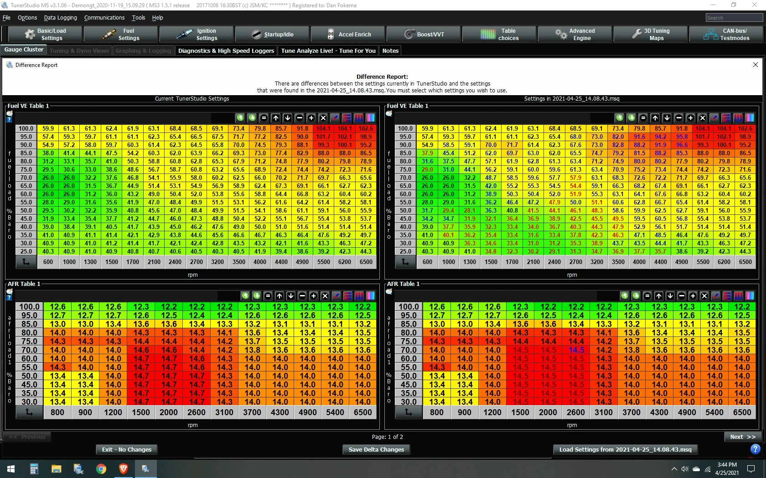This screenshot has height=478, width=766.
Task: Click green decrease arrow icon, right AFR table
Action: point(636,296)
